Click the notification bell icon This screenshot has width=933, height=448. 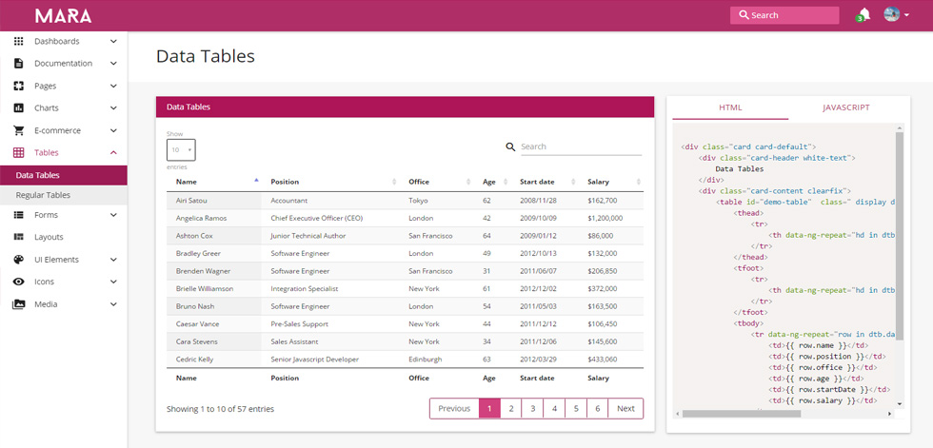(x=864, y=15)
